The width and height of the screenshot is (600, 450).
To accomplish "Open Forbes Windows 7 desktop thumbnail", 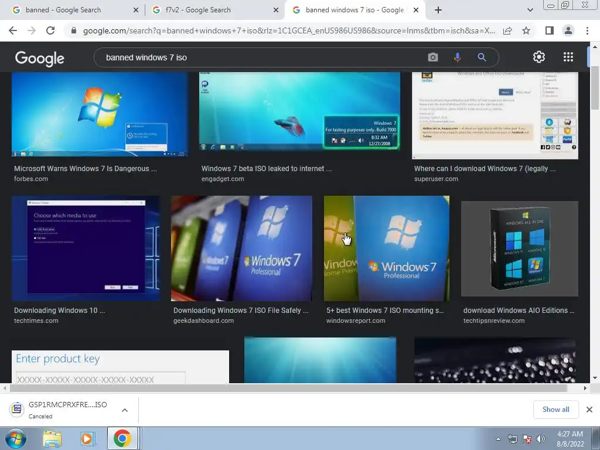I will point(100,114).
